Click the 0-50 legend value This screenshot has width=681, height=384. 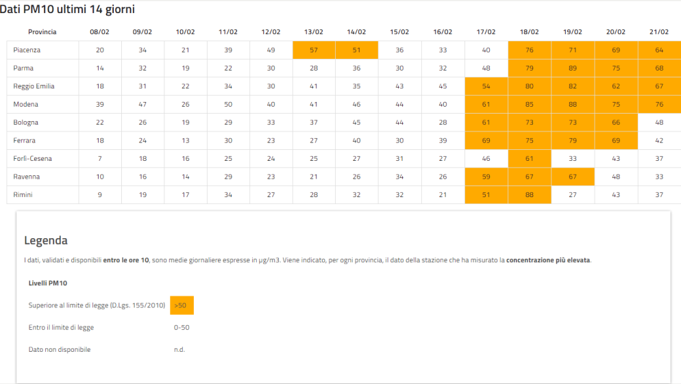coord(182,328)
